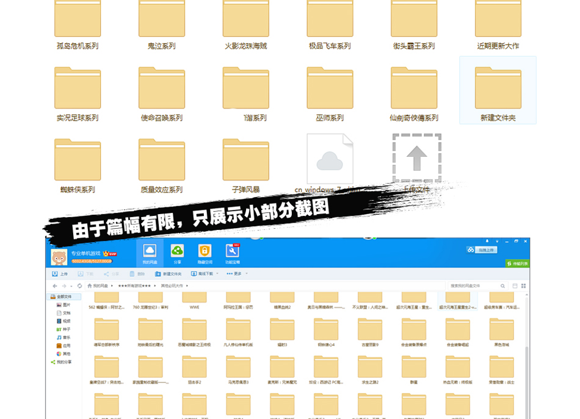
Task: Open the green 传输列表 transfer list button
Action: (x=517, y=263)
